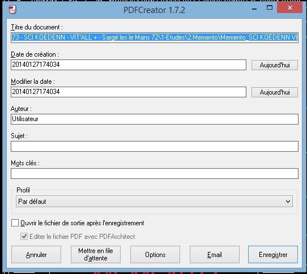The height and width of the screenshot is (274, 307).
Task: Click the empty Sujet input field
Action: (155, 146)
